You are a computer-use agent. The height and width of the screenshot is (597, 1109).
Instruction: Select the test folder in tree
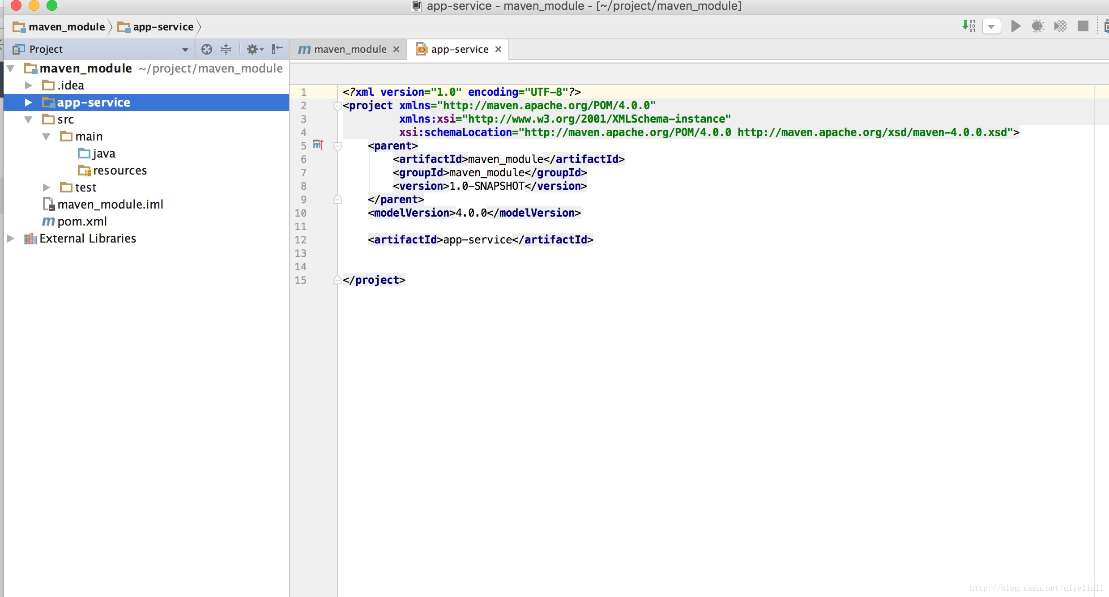coord(78,188)
